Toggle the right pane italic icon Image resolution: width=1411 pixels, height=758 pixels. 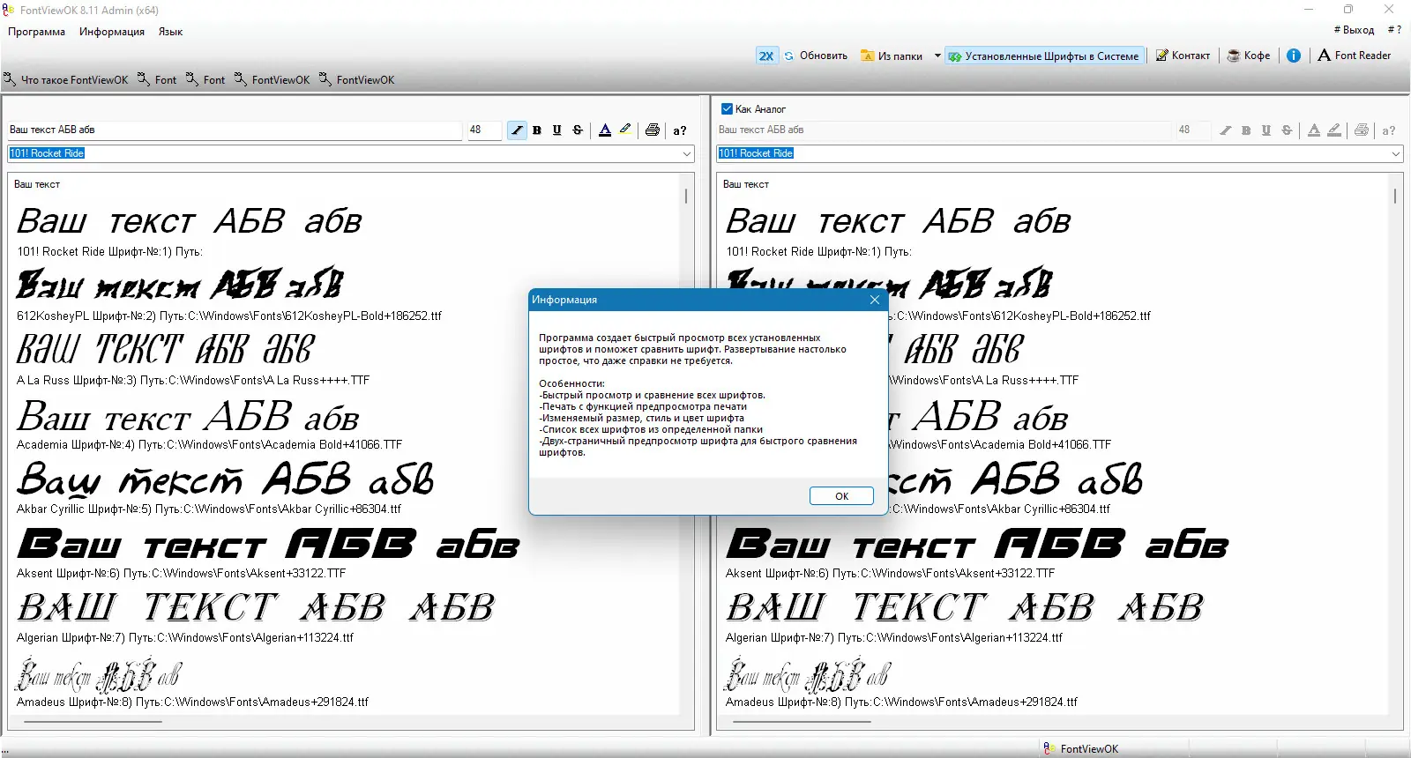click(1226, 130)
